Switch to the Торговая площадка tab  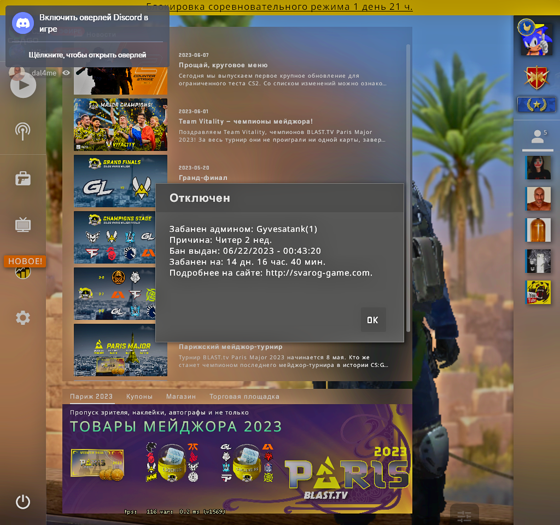(244, 396)
